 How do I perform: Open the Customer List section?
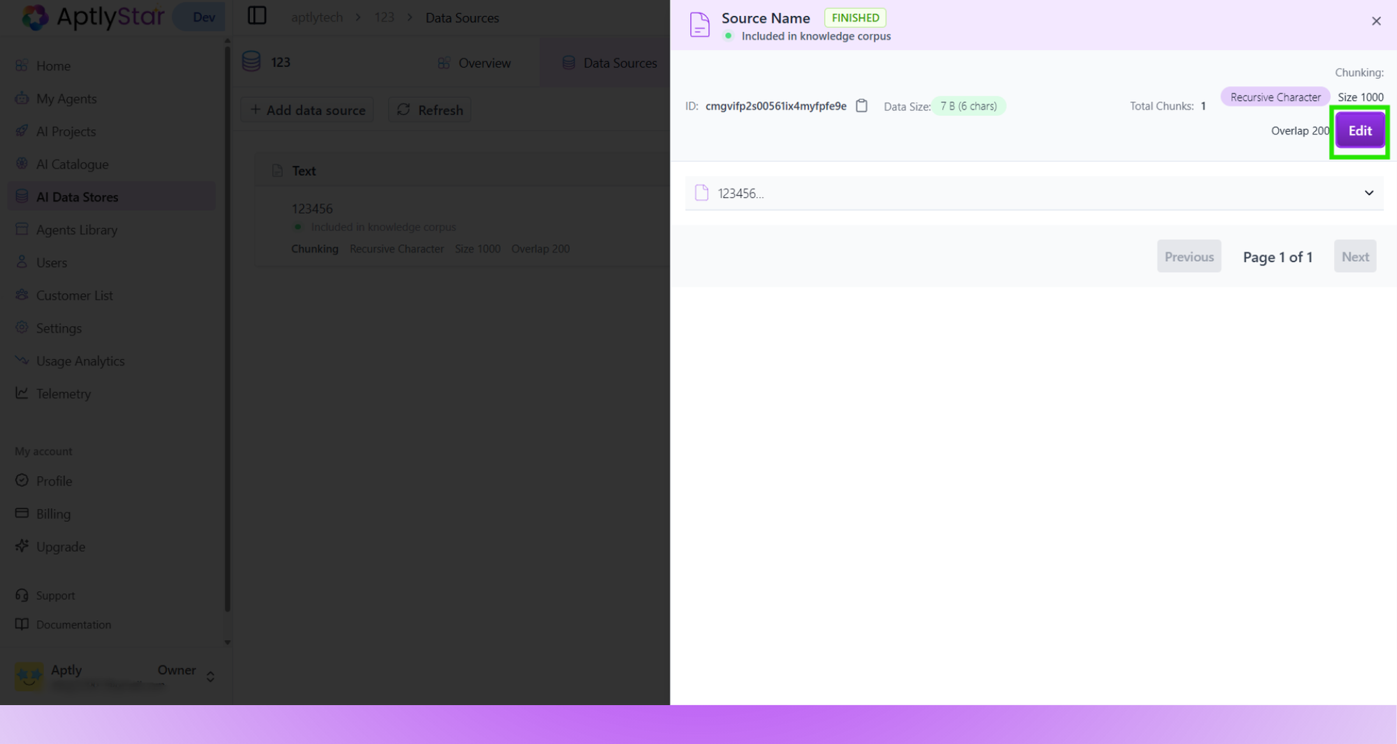pos(22,295)
